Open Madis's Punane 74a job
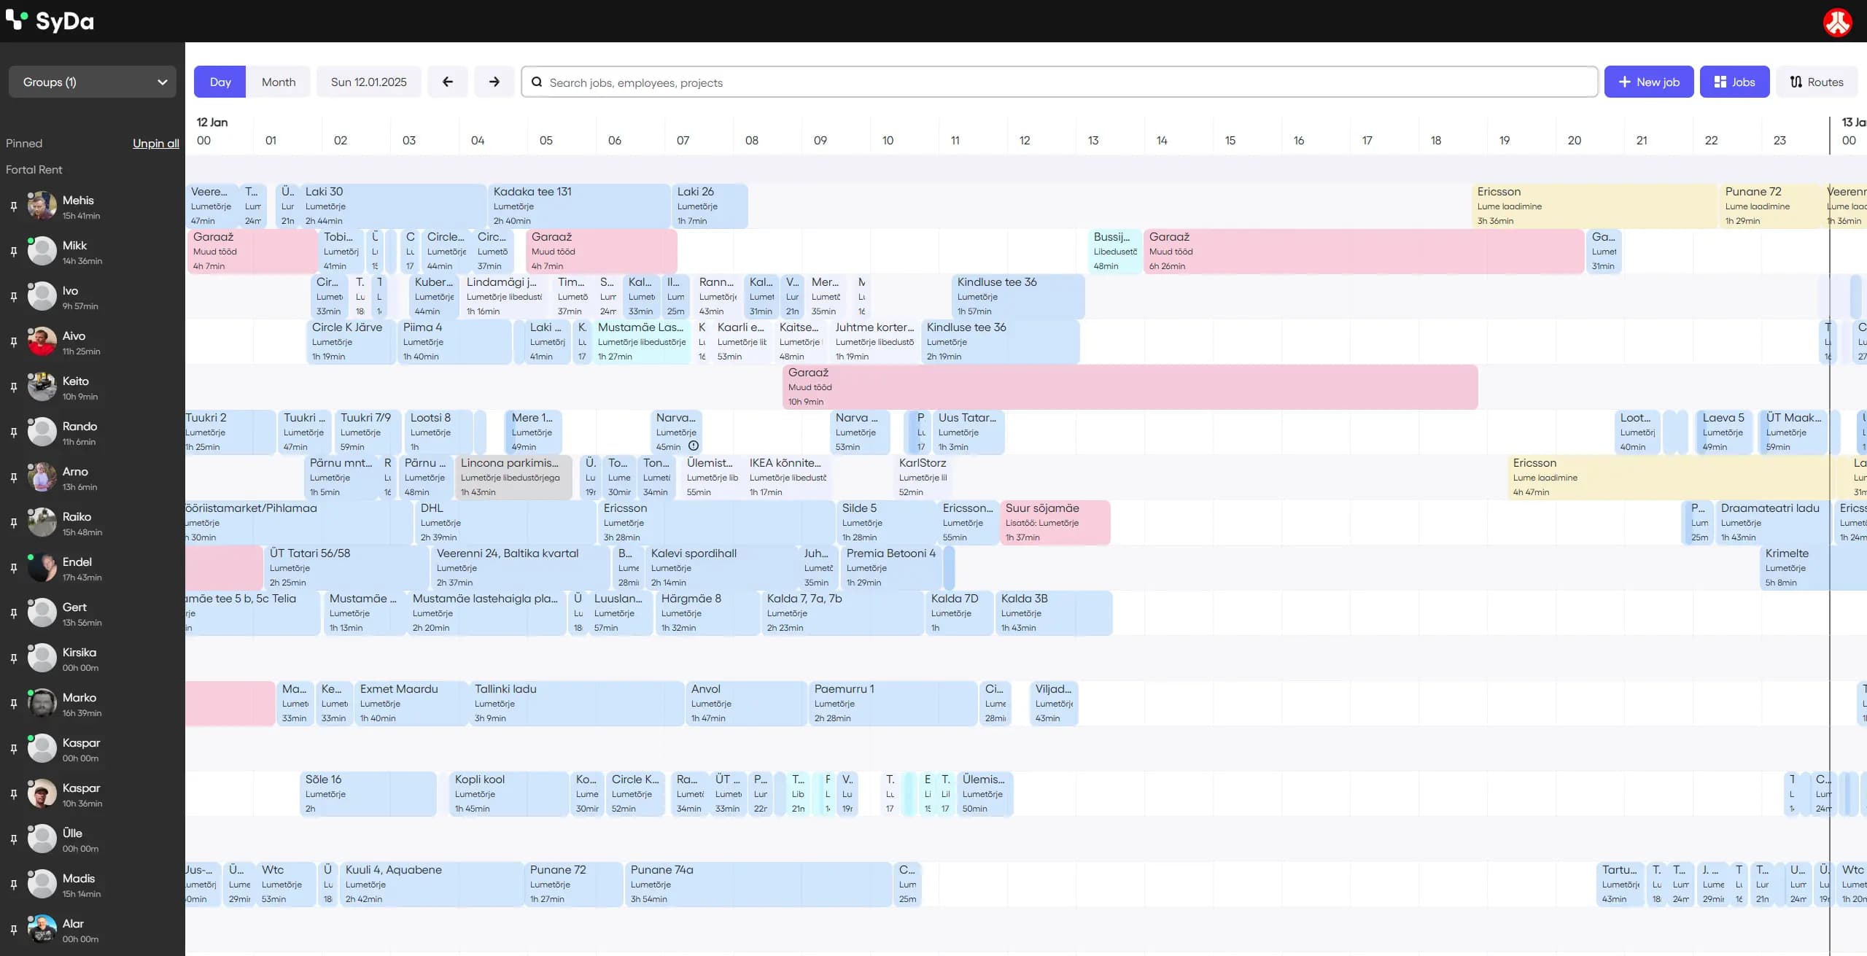Viewport: 1867px width, 956px height. pos(758,885)
